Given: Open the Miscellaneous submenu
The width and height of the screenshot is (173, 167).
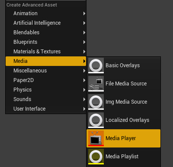Looking at the screenshot, I should pos(46,71).
